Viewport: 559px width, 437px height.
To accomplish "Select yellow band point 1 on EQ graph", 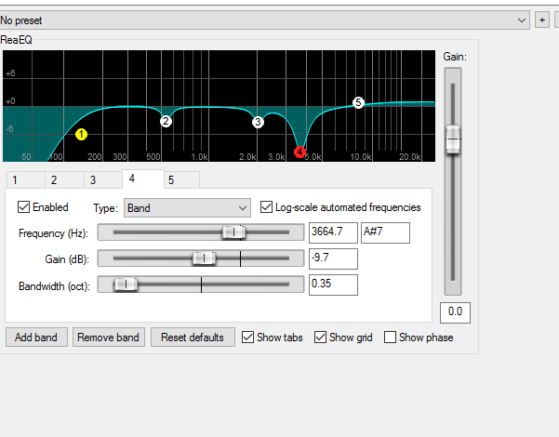I will pyautogui.click(x=81, y=135).
